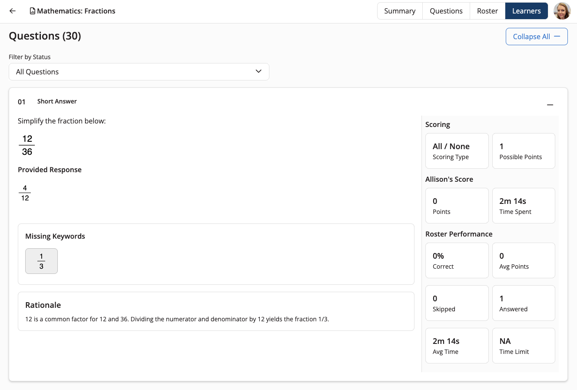Image resolution: width=577 pixels, height=390 pixels.
Task: Switch to the Roster tab
Action: [487, 11]
